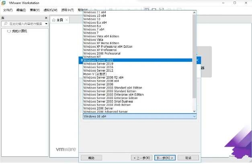Open the 虚拟机(M) menu
Image resolution: width=252 pixels, height=164 pixels.
pos(51,10)
